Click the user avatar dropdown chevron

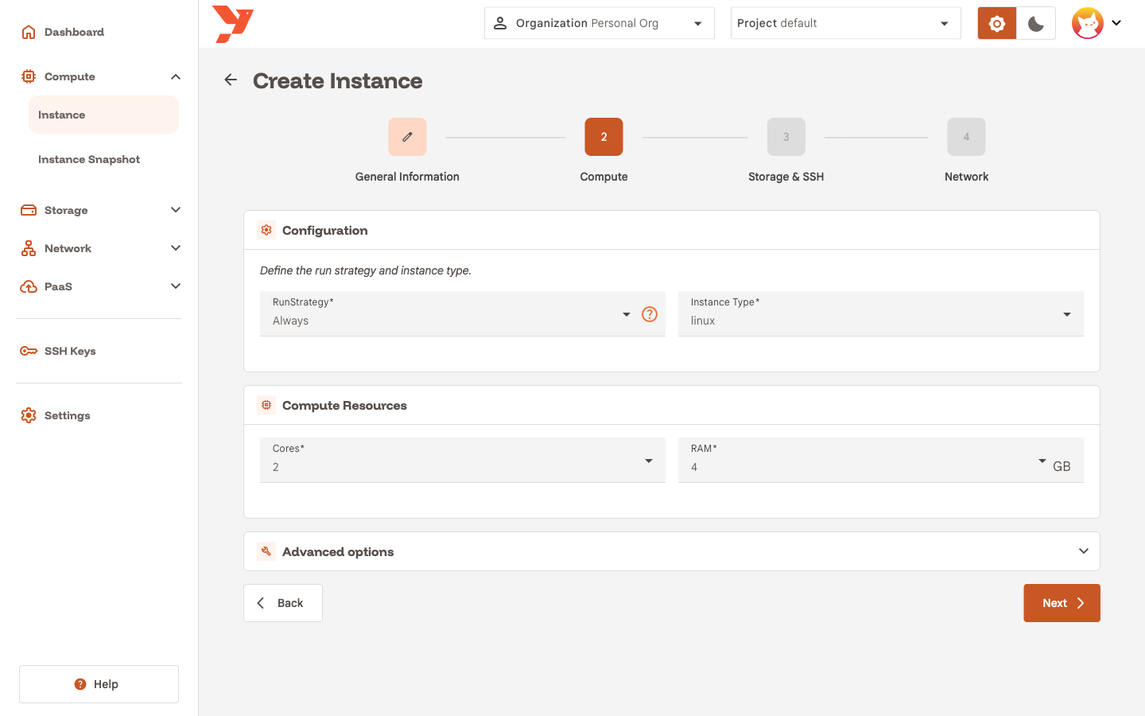1116,23
